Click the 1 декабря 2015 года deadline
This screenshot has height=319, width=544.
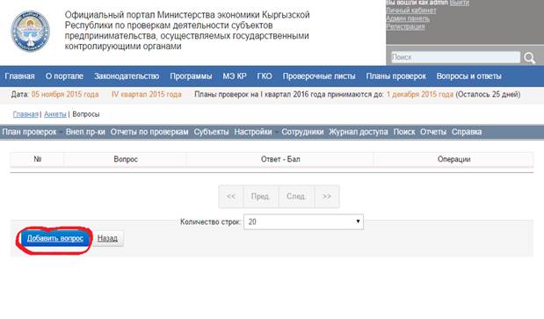(x=420, y=94)
